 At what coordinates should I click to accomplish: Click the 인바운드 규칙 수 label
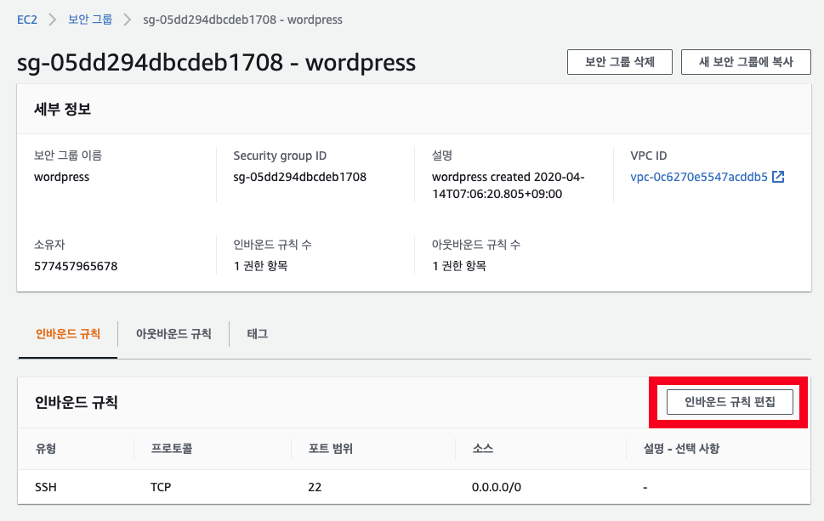[x=272, y=245]
